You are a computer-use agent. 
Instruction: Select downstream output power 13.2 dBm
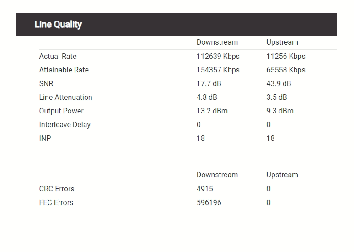(212, 111)
